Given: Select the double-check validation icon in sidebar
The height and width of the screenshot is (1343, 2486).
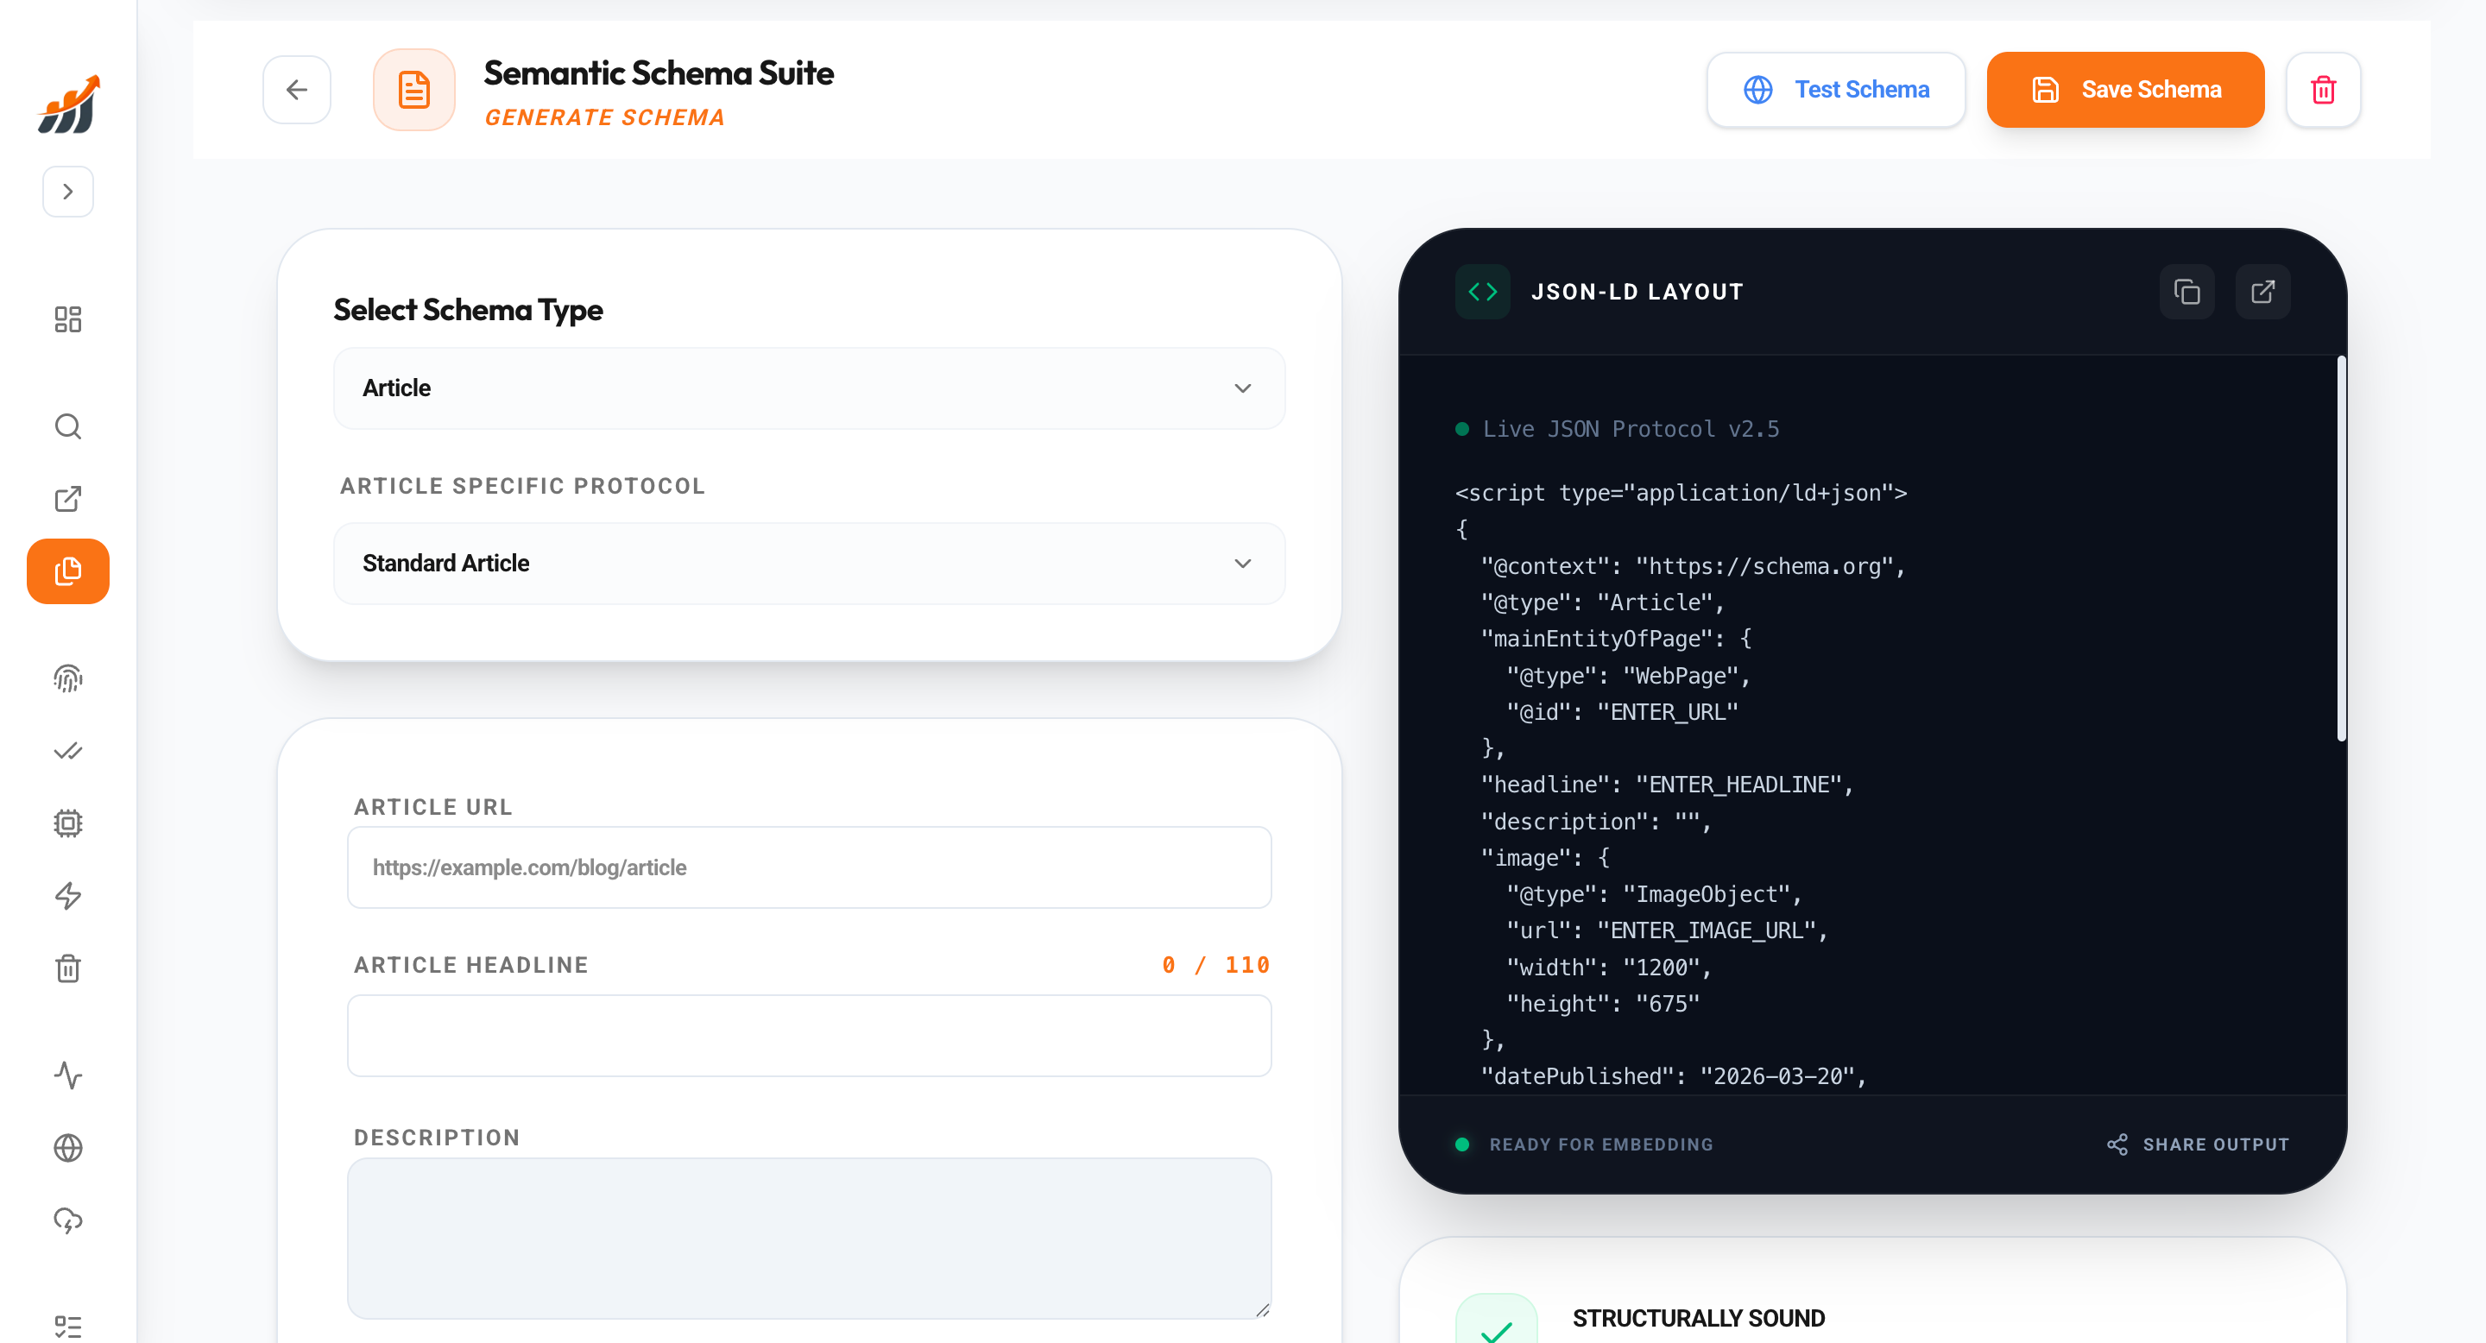Looking at the screenshot, I should [67, 751].
